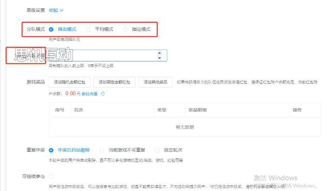Viewport: 327px width, 191px height.
Task: Select the 平均模式 radio button
Action: (88, 29)
